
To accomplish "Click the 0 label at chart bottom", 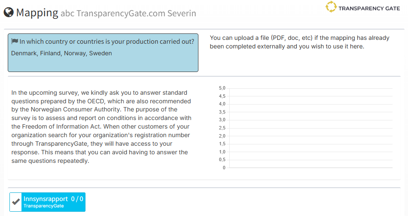I will click(224, 168).
